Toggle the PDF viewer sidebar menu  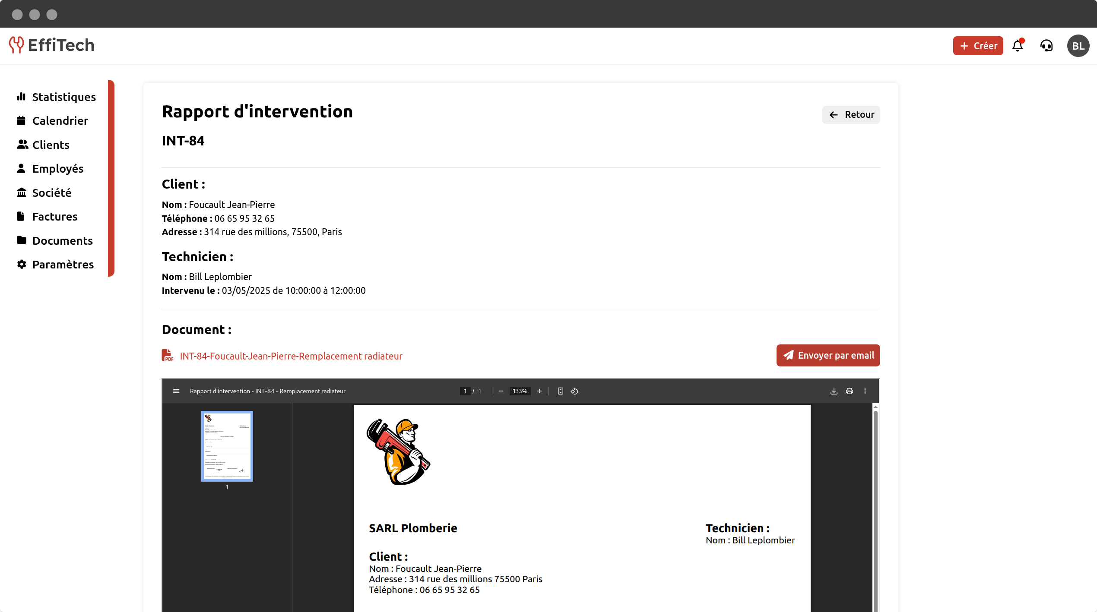pos(176,391)
